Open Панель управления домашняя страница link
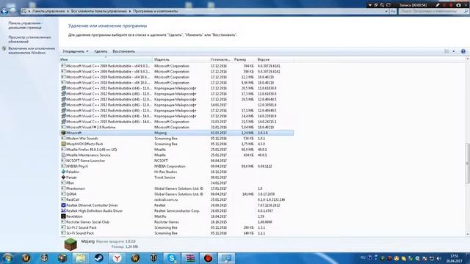Screen dimensions: 470x264 point(25,25)
